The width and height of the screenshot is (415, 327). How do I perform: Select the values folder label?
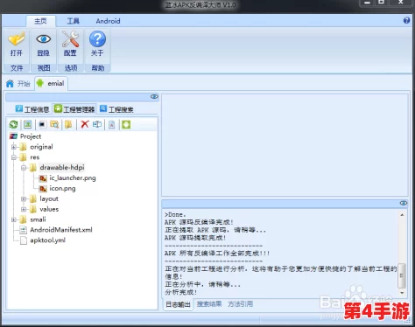49,209
